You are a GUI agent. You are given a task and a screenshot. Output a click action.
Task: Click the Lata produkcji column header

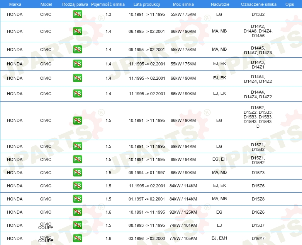147,4
